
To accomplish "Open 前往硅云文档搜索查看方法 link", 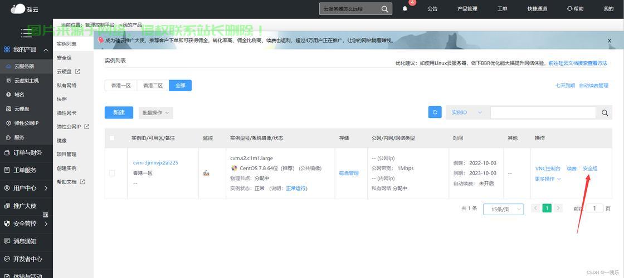I will pyautogui.click(x=578, y=63).
